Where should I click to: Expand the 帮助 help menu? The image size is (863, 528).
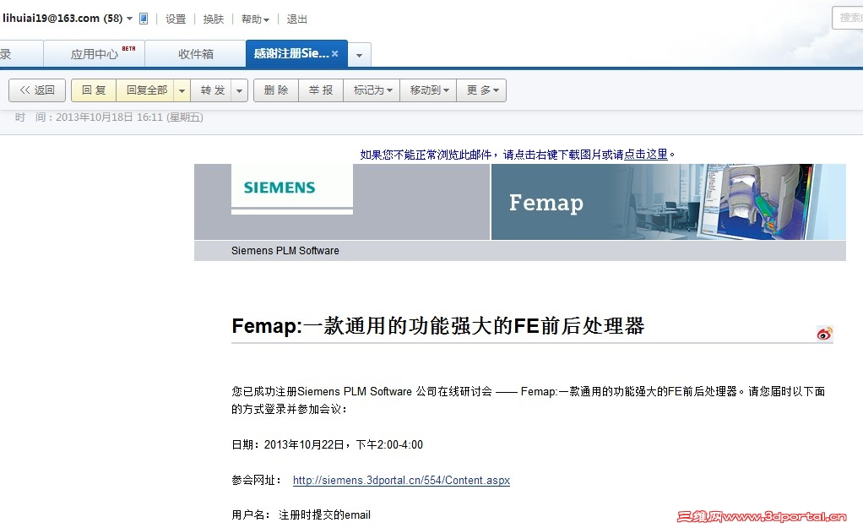pos(255,19)
